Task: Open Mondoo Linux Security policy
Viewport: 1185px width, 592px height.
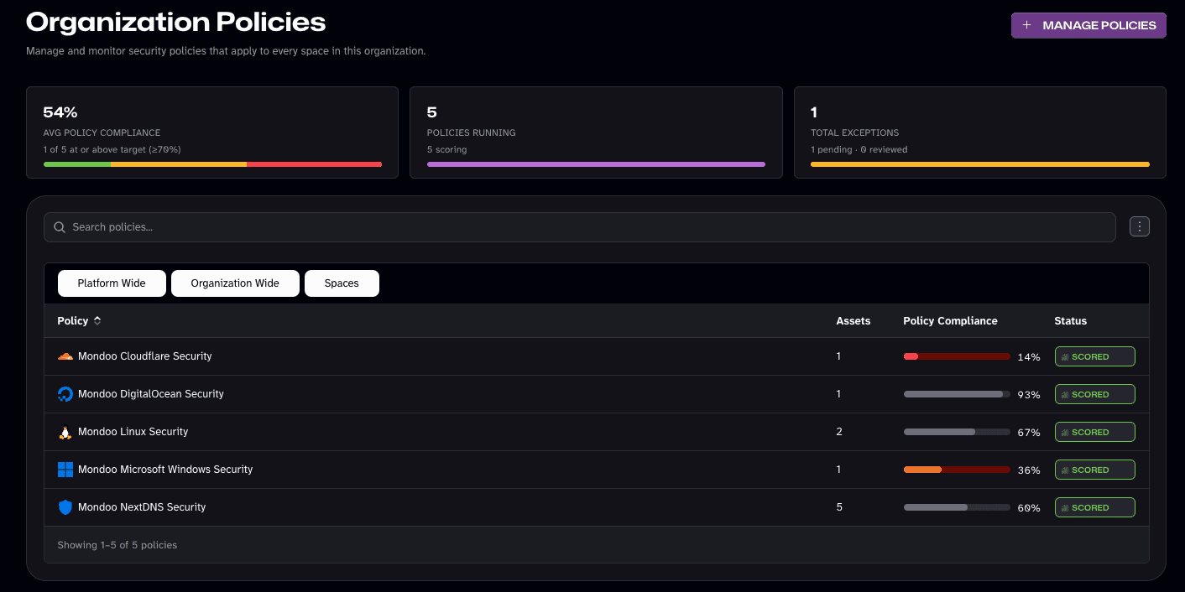Action: tap(133, 432)
